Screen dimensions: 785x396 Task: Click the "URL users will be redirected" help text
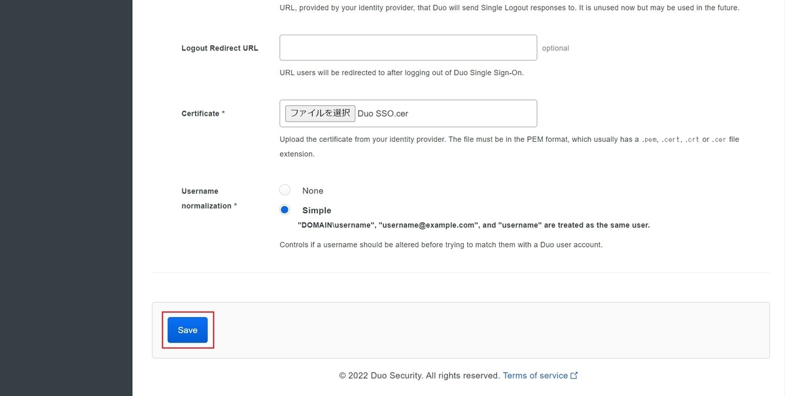pyautogui.click(x=401, y=73)
